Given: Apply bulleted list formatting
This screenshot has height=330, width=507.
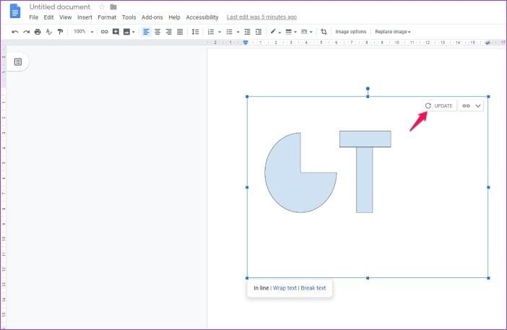Looking at the screenshot, I should click(x=229, y=32).
